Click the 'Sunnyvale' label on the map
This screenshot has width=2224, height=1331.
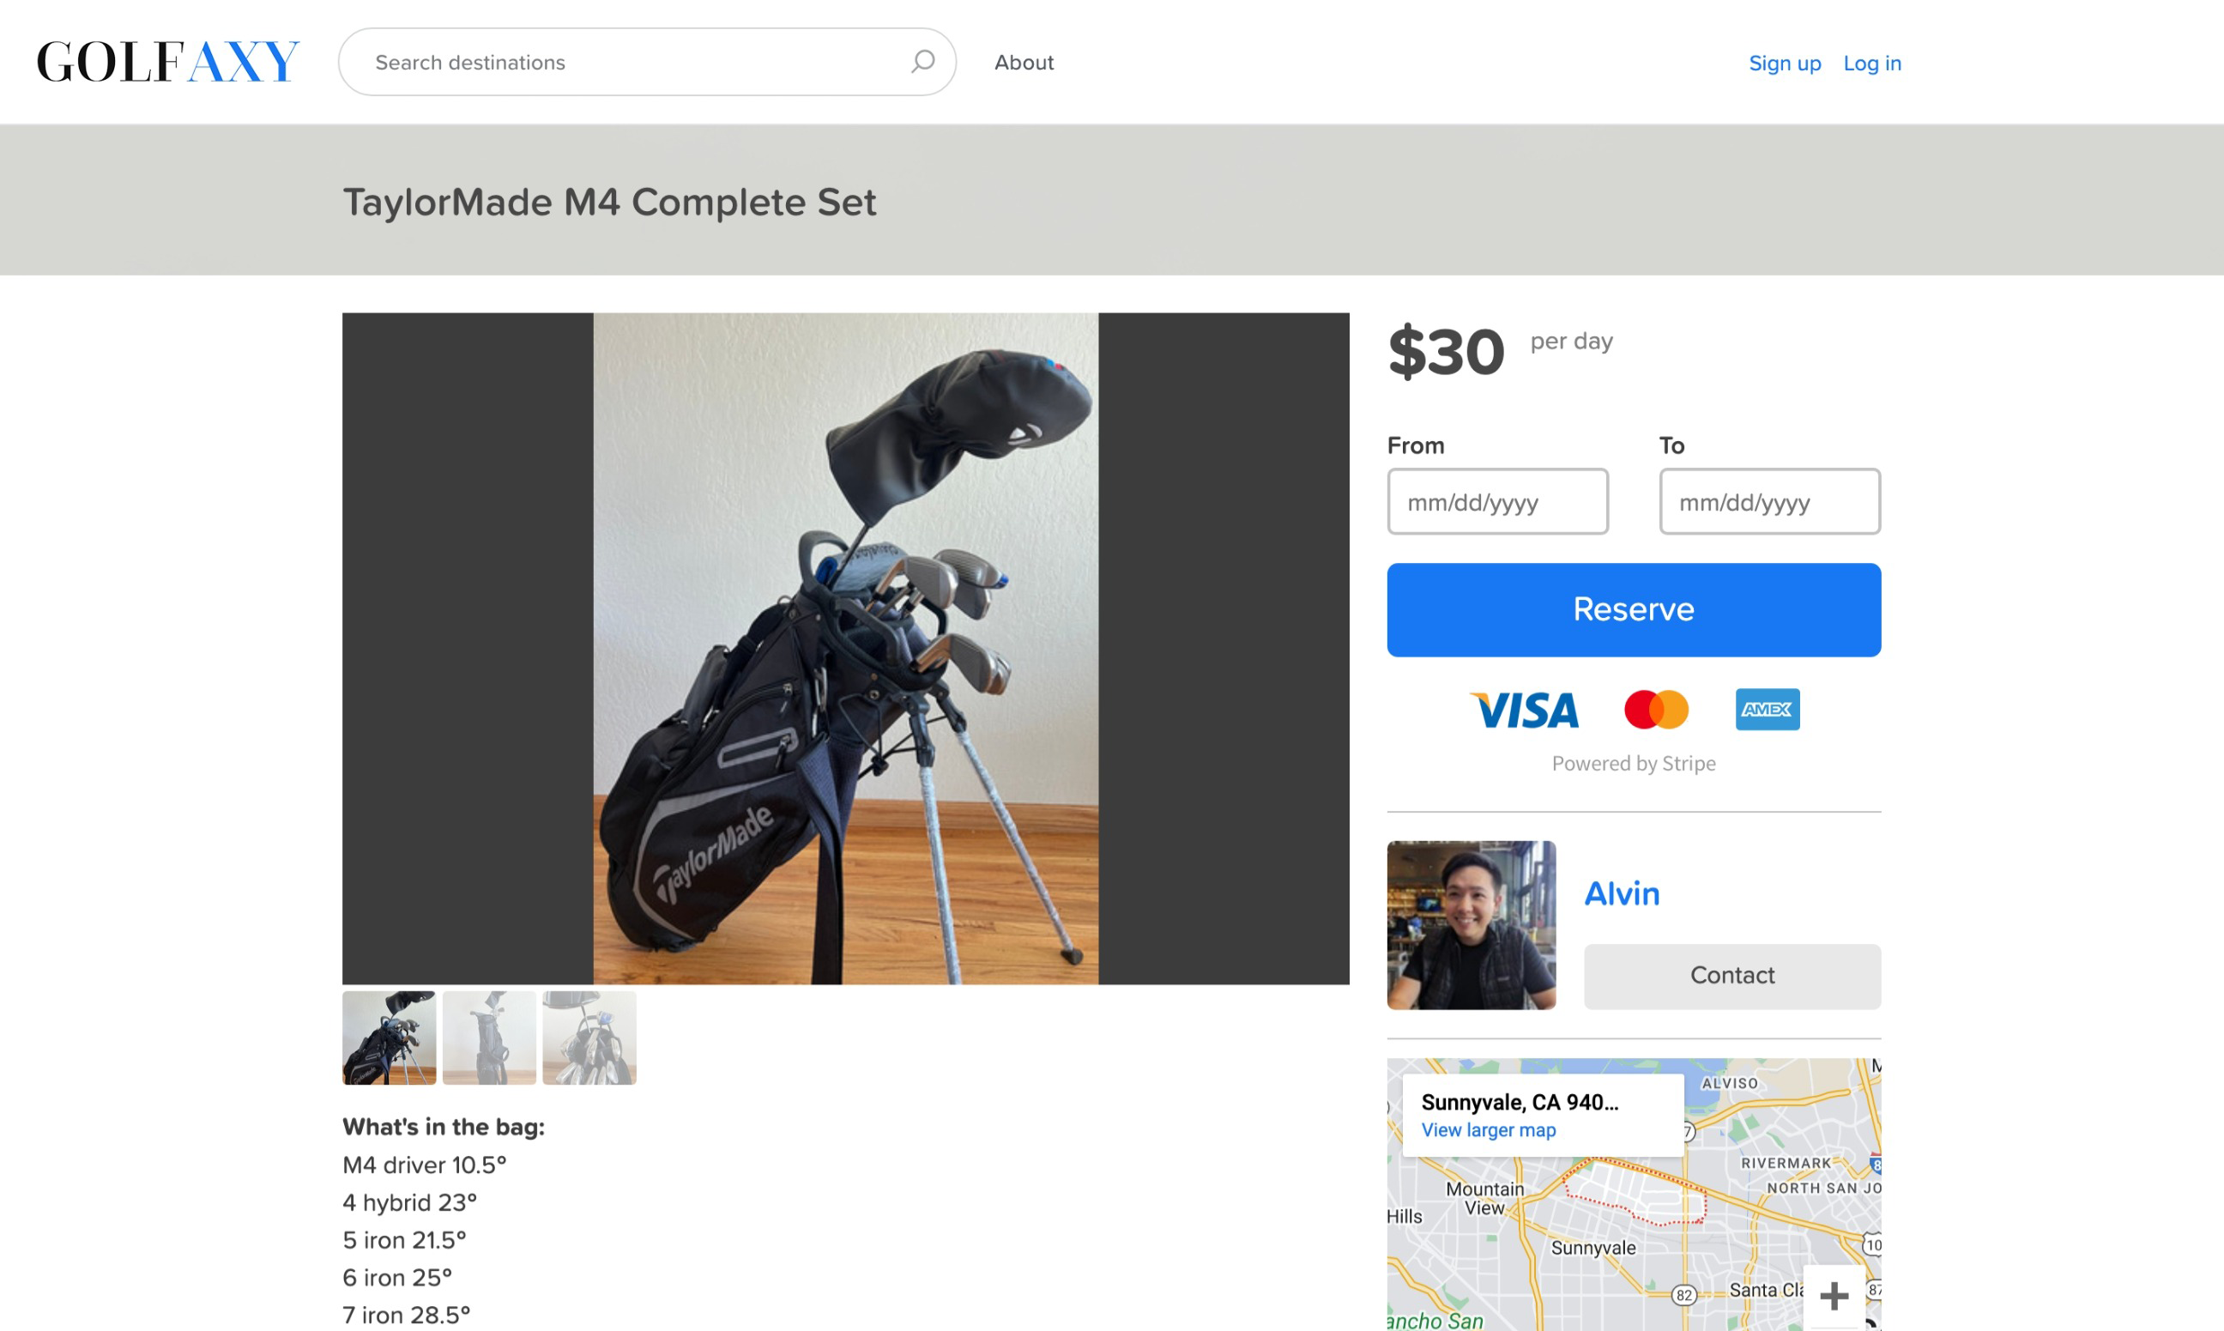1593,1248
